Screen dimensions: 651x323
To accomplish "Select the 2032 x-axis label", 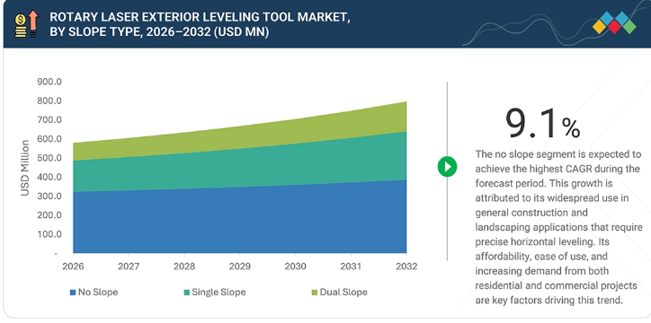I will (406, 266).
